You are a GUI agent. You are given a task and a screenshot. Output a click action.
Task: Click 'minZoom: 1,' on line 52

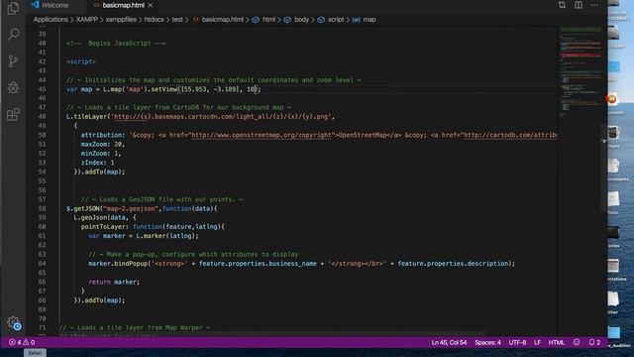click(101, 154)
